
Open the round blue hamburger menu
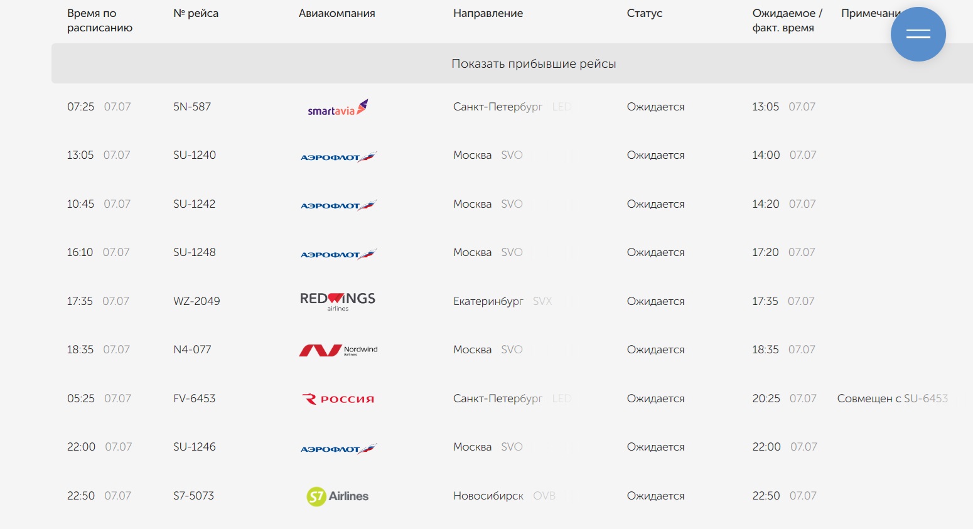(x=918, y=34)
